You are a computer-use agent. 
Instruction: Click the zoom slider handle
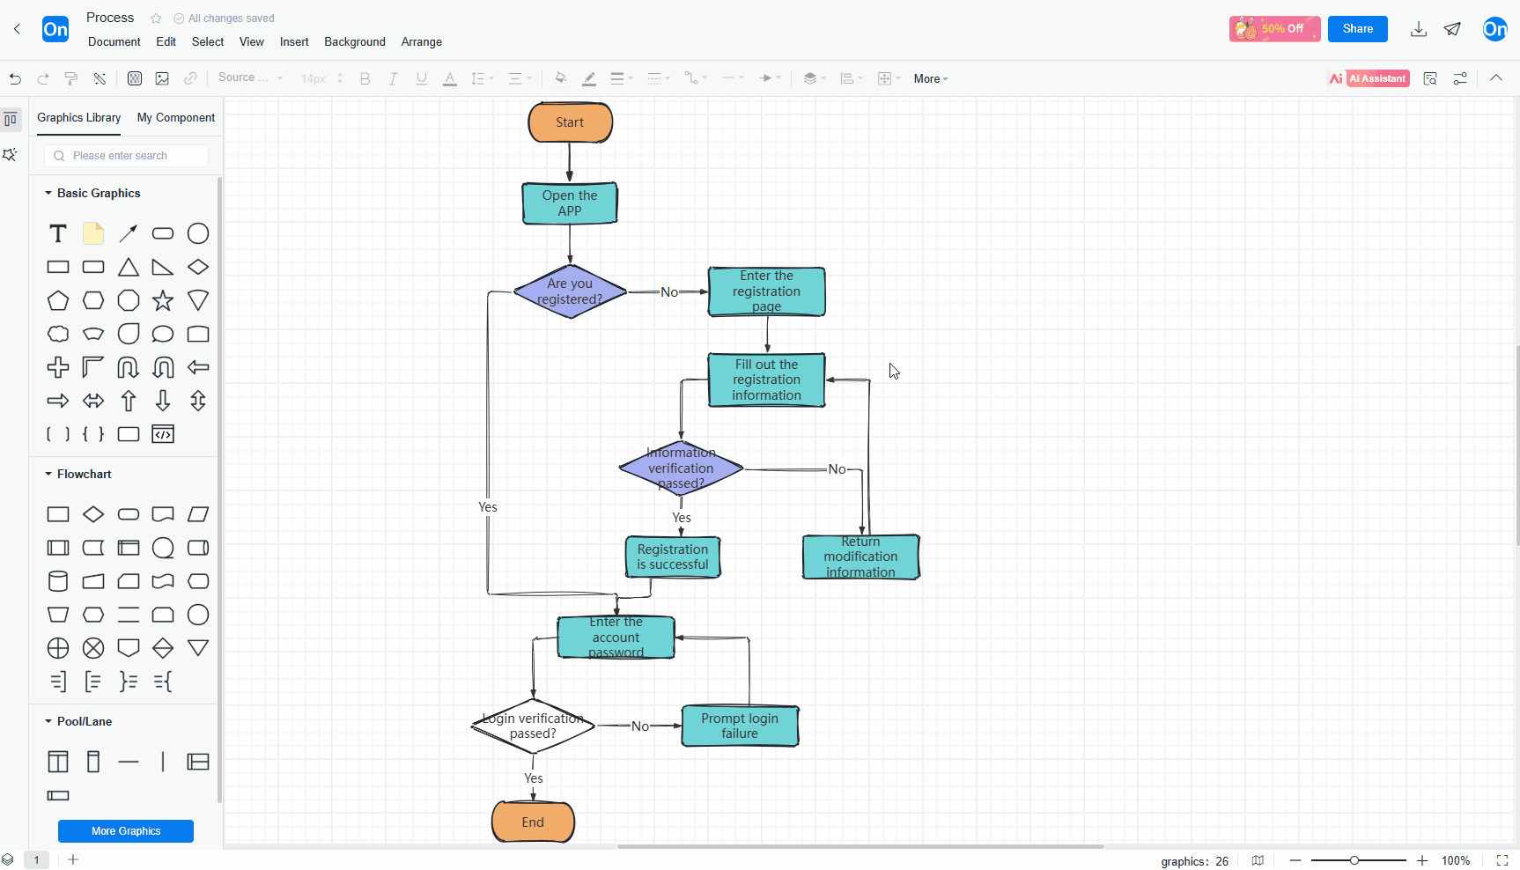coord(1354,860)
